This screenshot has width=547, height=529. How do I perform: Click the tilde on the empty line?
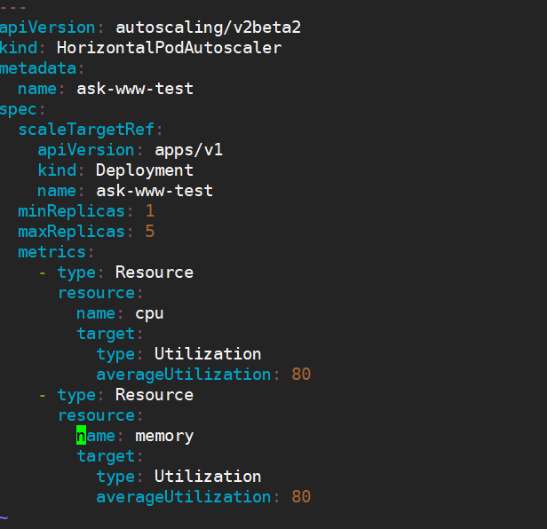pos(4,517)
